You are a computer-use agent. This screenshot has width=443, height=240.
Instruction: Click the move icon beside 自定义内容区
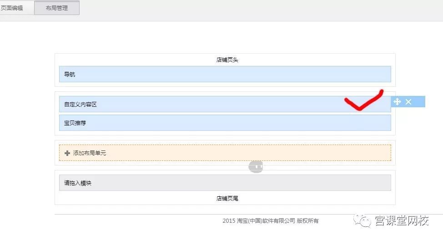397,102
